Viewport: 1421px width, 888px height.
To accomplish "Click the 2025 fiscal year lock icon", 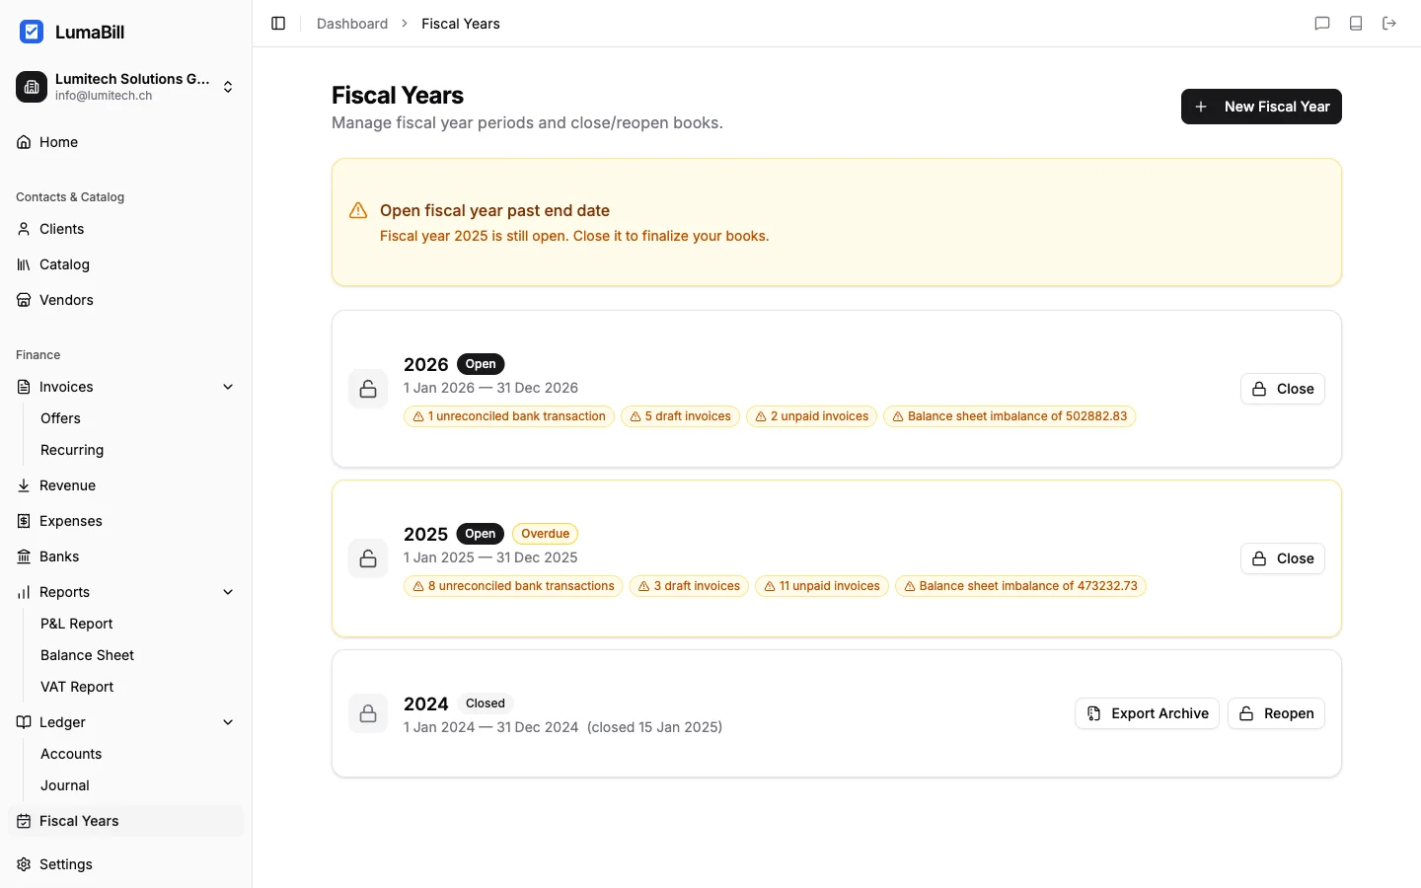I will pos(368,558).
